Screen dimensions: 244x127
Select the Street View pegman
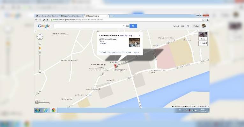pos(40,48)
